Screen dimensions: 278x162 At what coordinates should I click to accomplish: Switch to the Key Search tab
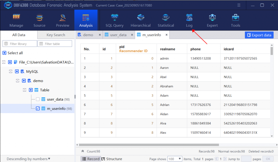[56, 35]
